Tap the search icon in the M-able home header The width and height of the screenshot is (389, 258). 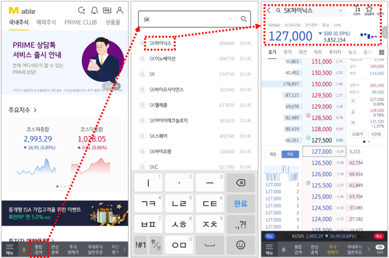click(82, 10)
